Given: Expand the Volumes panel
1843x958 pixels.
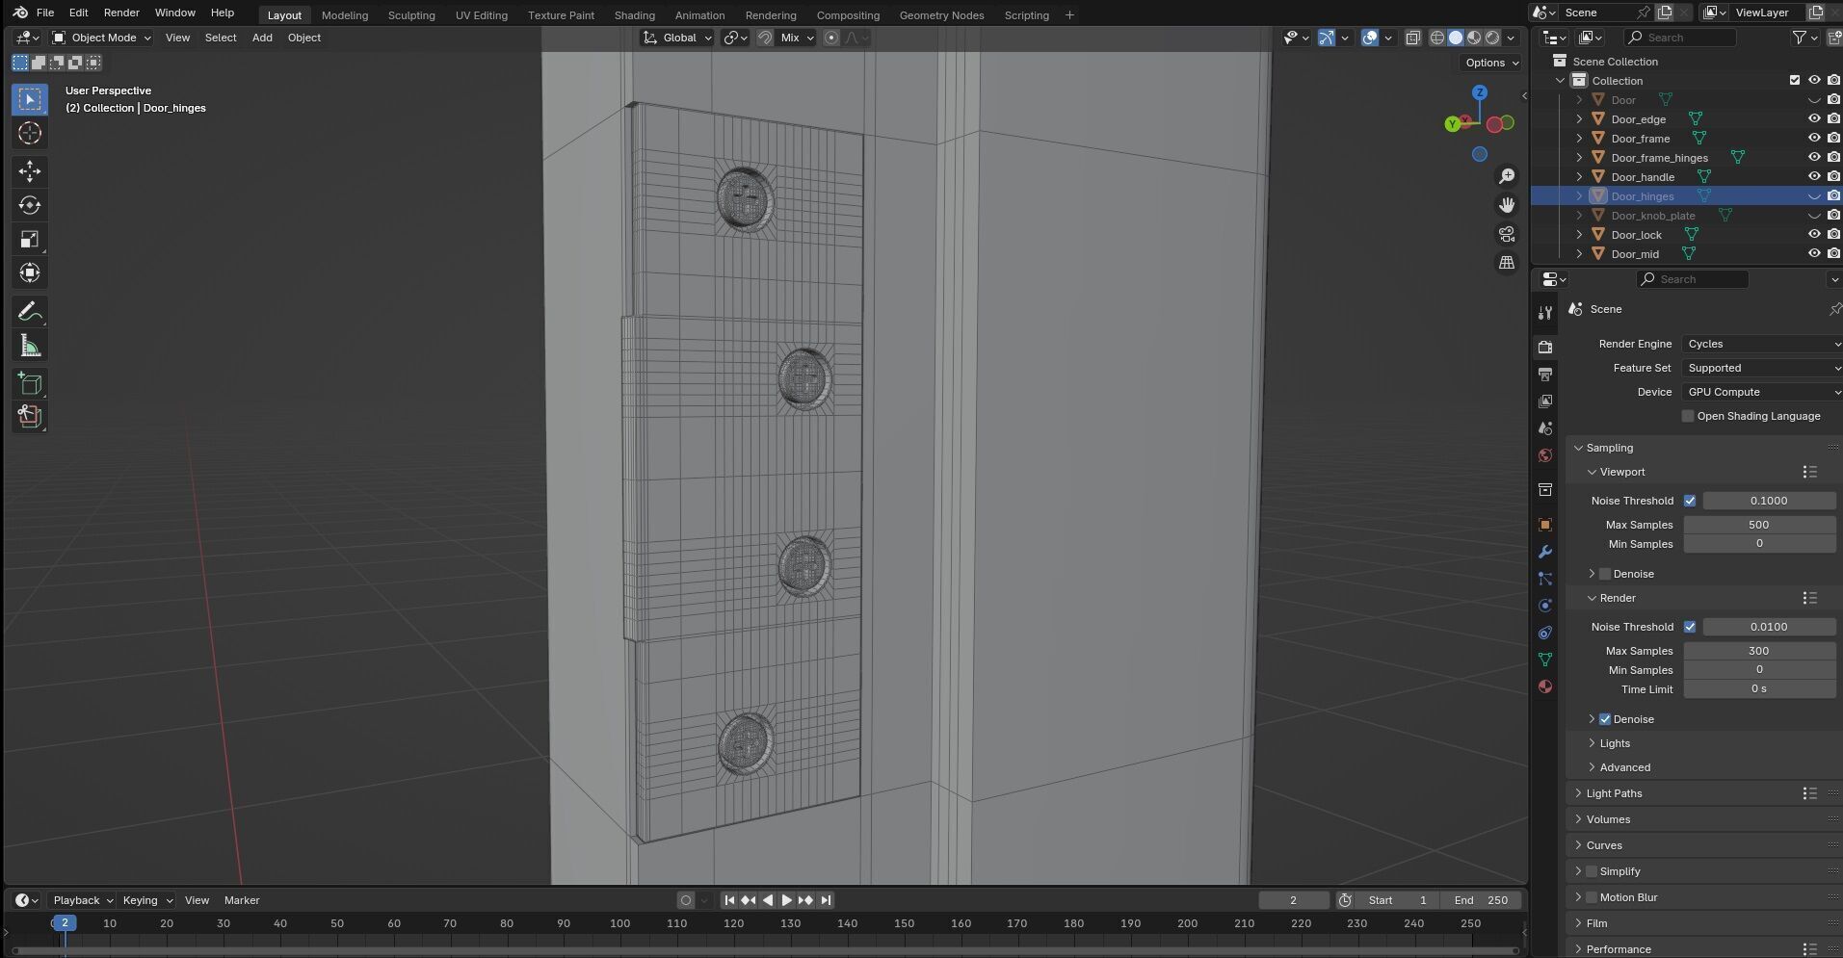Looking at the screenshot, I should pos(1608,819).
